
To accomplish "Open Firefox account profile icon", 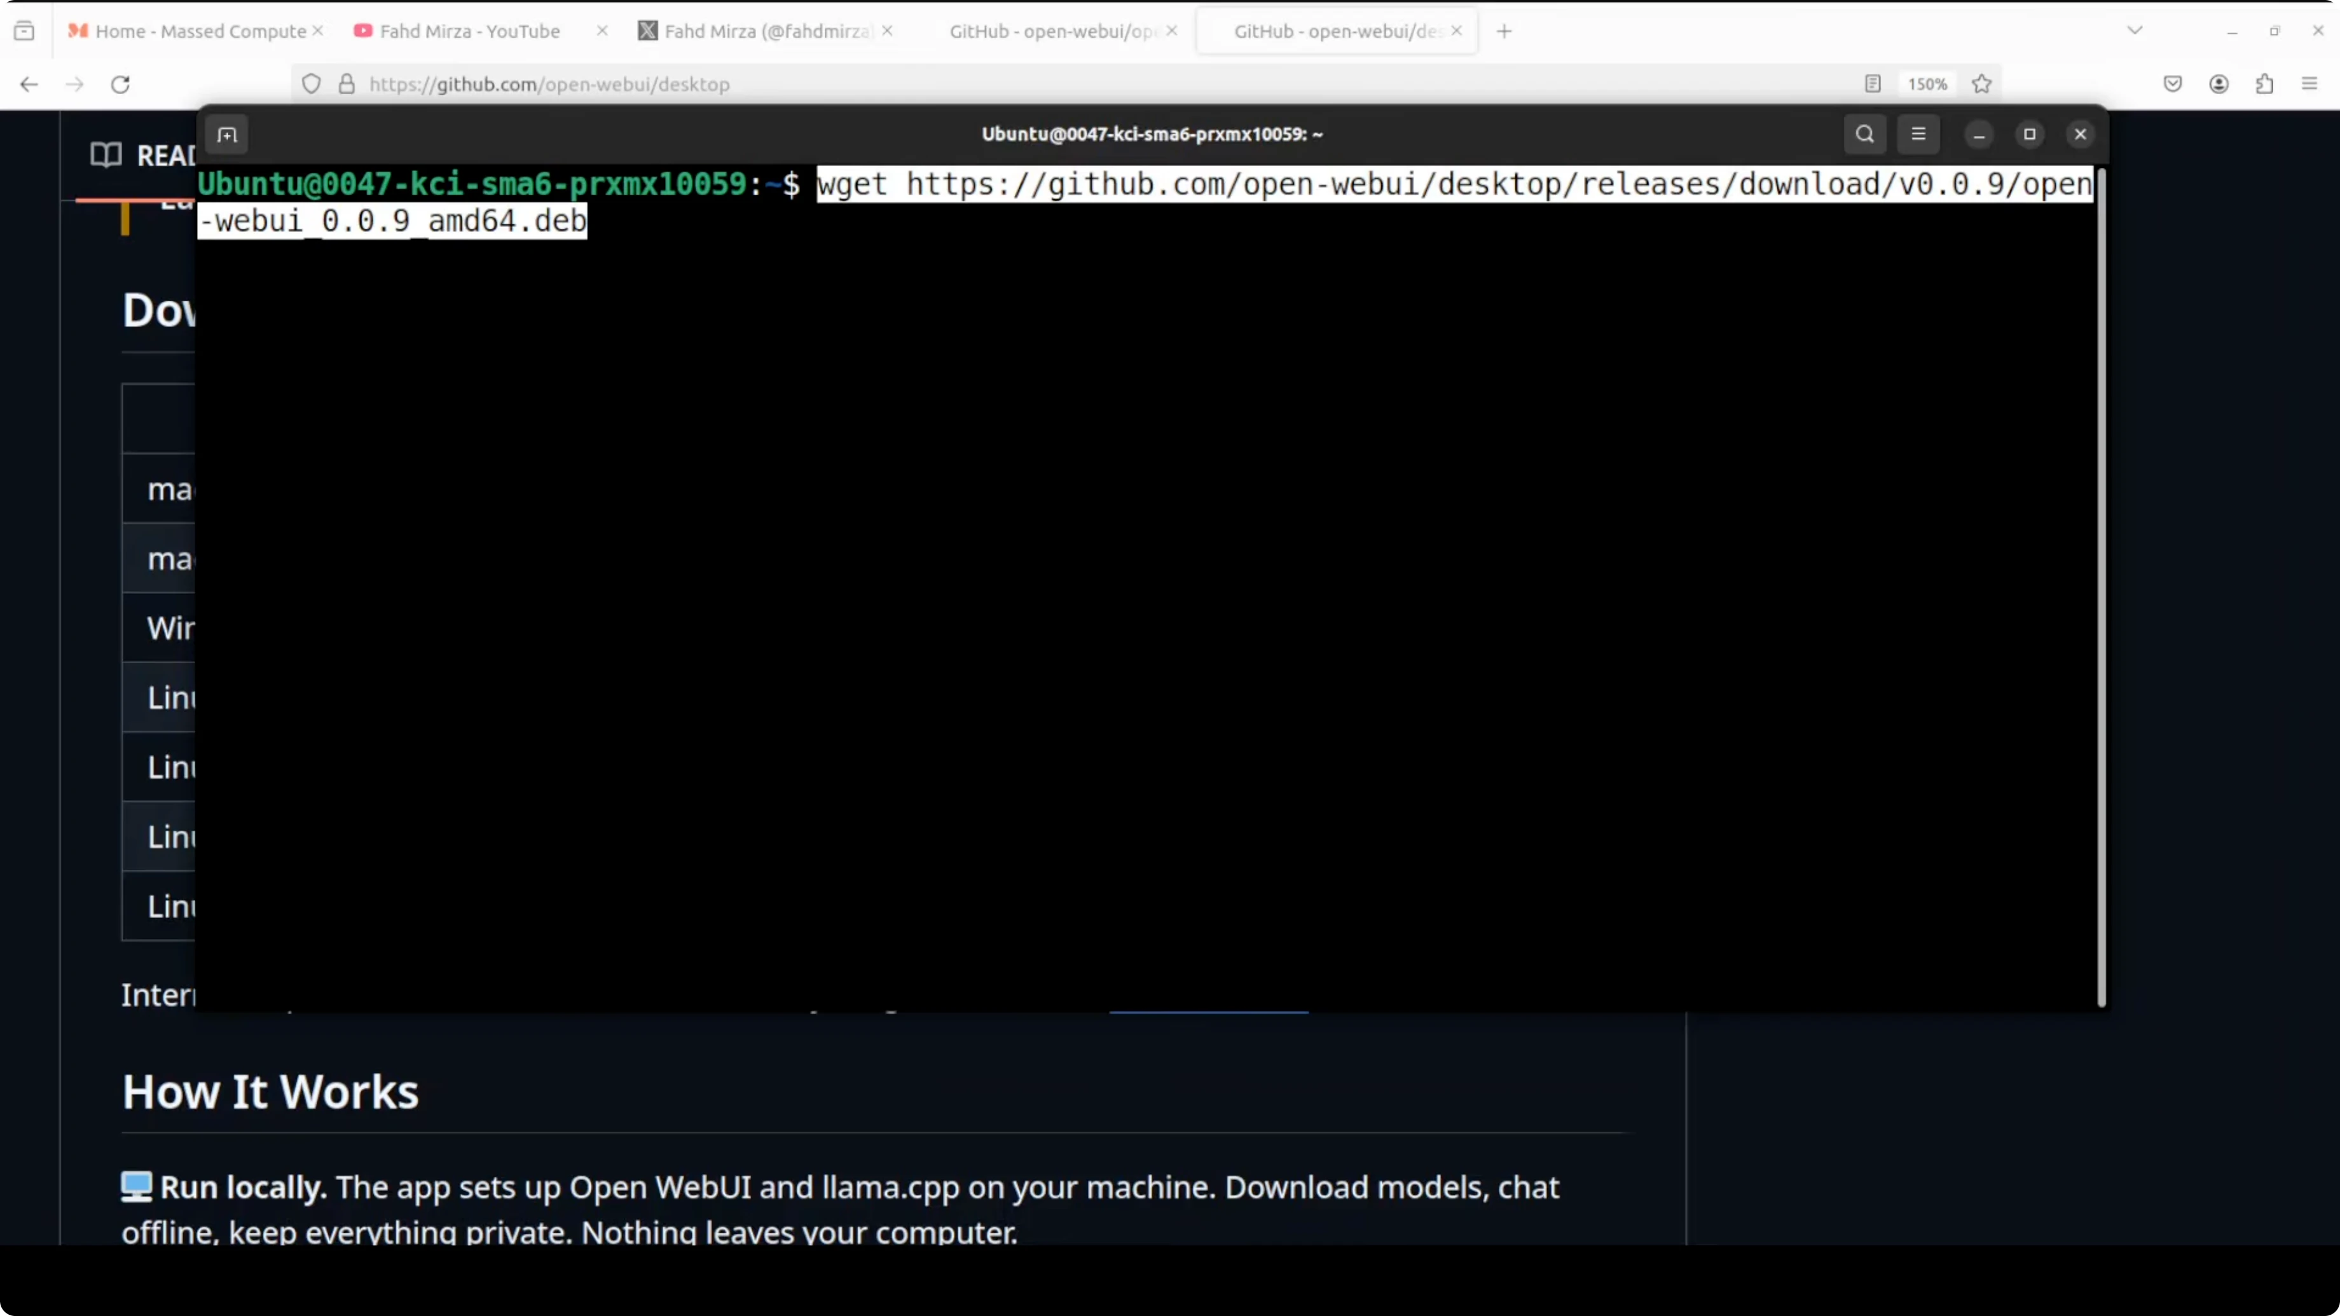I will [2219, 85].
